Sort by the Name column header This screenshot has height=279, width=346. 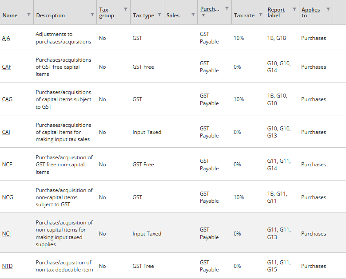click(10, 16)
